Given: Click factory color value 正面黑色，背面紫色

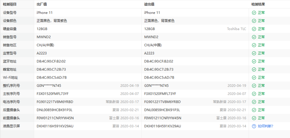Looking at the screenshot, I should [52, 21].
